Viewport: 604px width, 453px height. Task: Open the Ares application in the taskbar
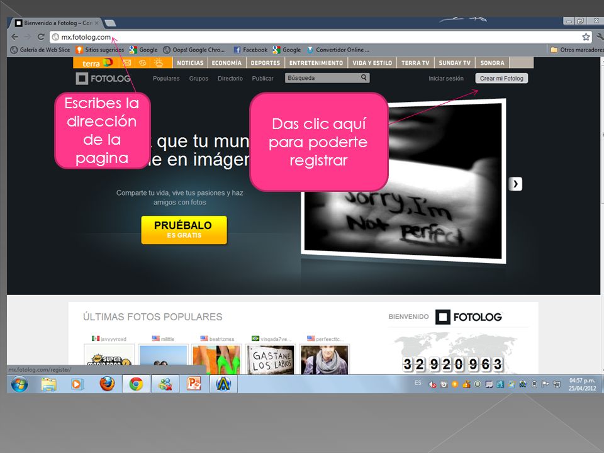click(x=223, y=384)
